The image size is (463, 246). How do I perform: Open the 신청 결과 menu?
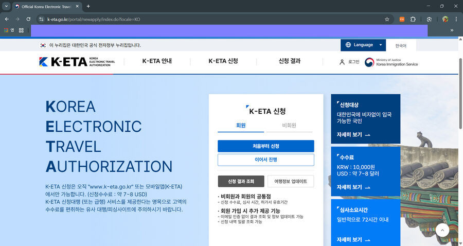289,61
